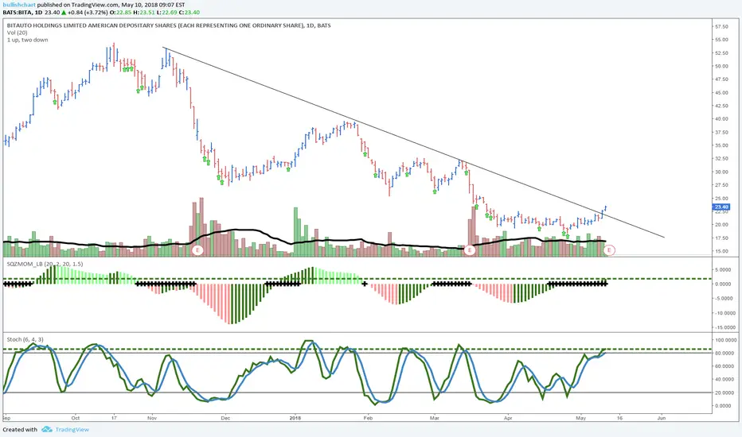Click the '20.0000' stochastic axis label
This screenshot has height=437, width=742.
(725, 393)
